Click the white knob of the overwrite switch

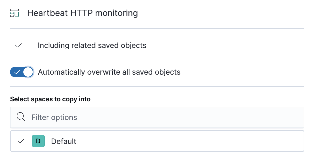(28, 72)
